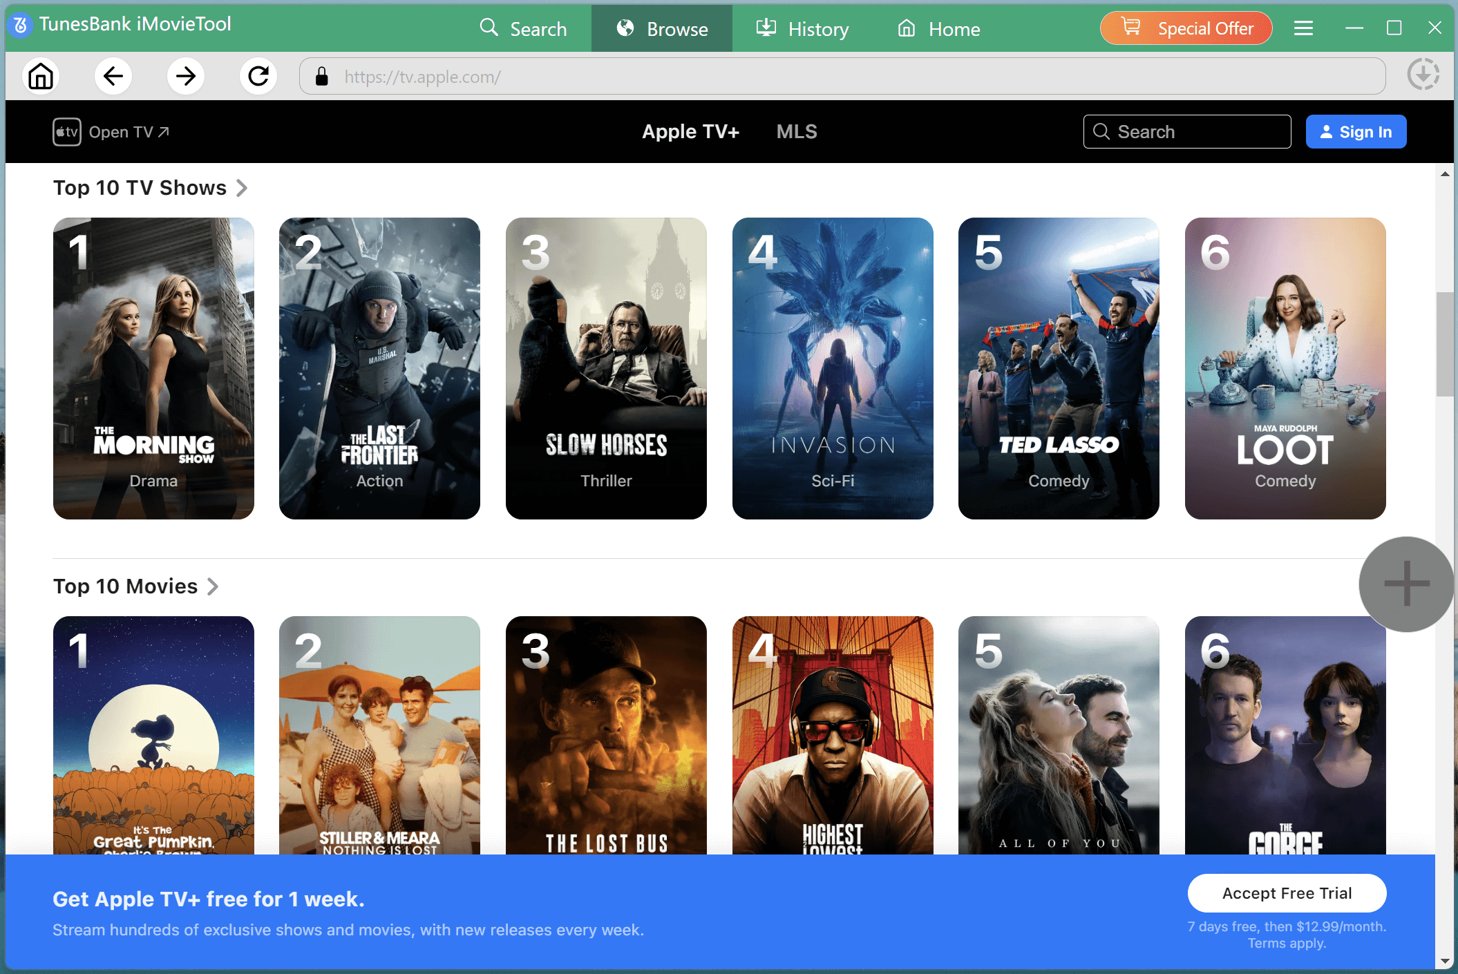Click Accept Free Trial button
1458x974 pixels.
point(1286,893)
